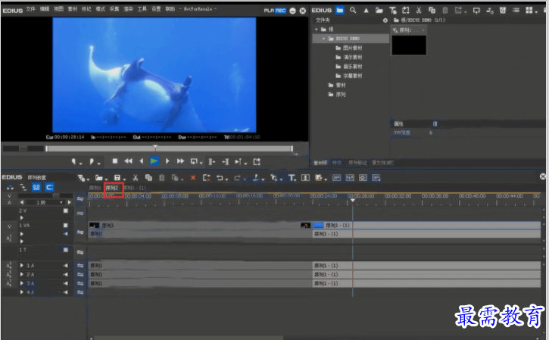The height and width of the screenshot is (340, 549).
Task: Toggle visibility of the 1 T title track
Action: [65, 250]
